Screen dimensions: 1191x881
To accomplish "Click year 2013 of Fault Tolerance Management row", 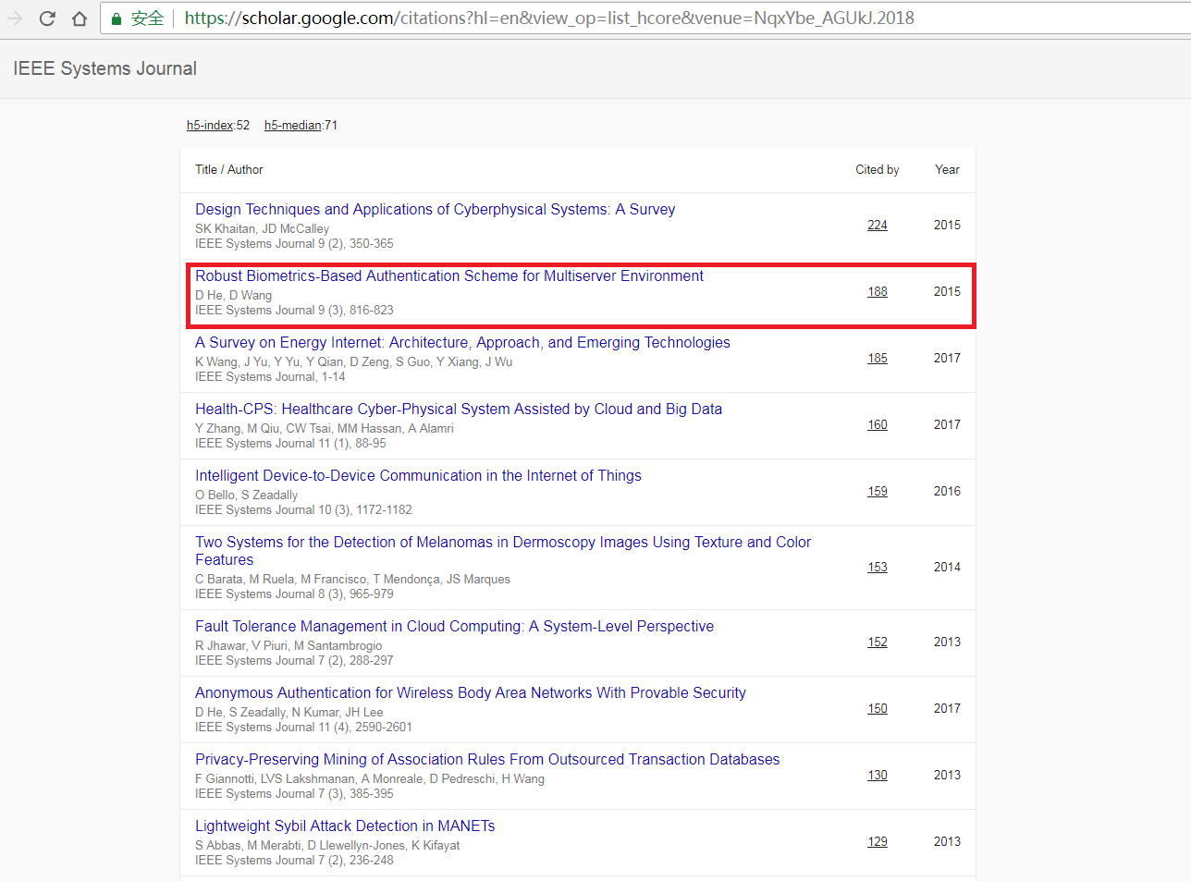I will tap(947, 642).
